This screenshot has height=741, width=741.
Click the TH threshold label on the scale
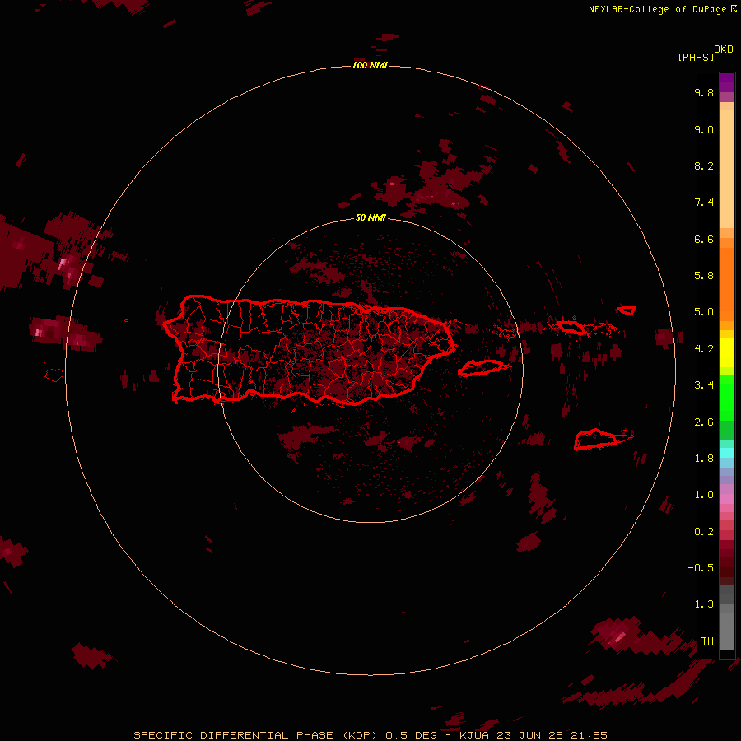(x=707, y=641)
